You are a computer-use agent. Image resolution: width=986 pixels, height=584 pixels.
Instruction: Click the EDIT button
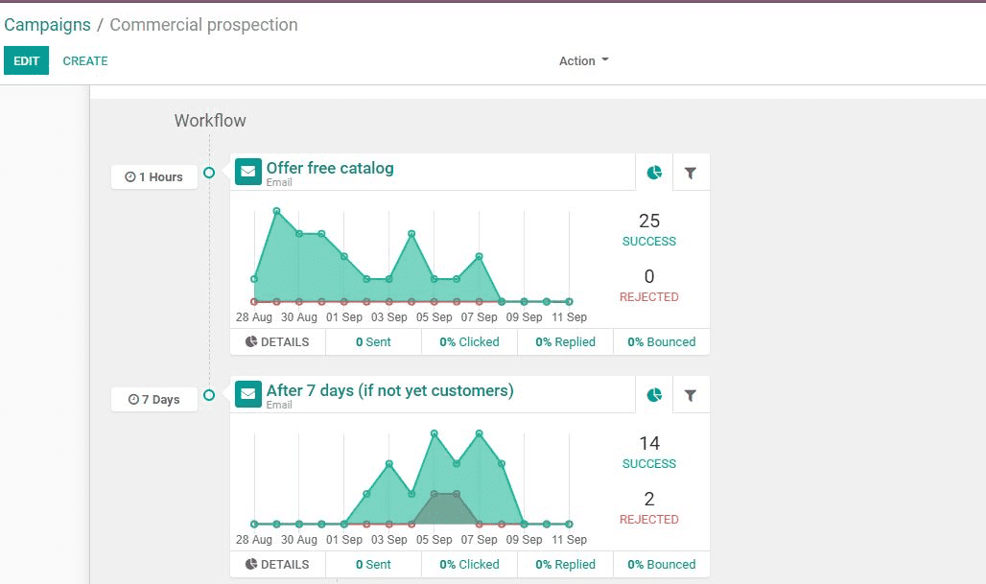point(27,61)
